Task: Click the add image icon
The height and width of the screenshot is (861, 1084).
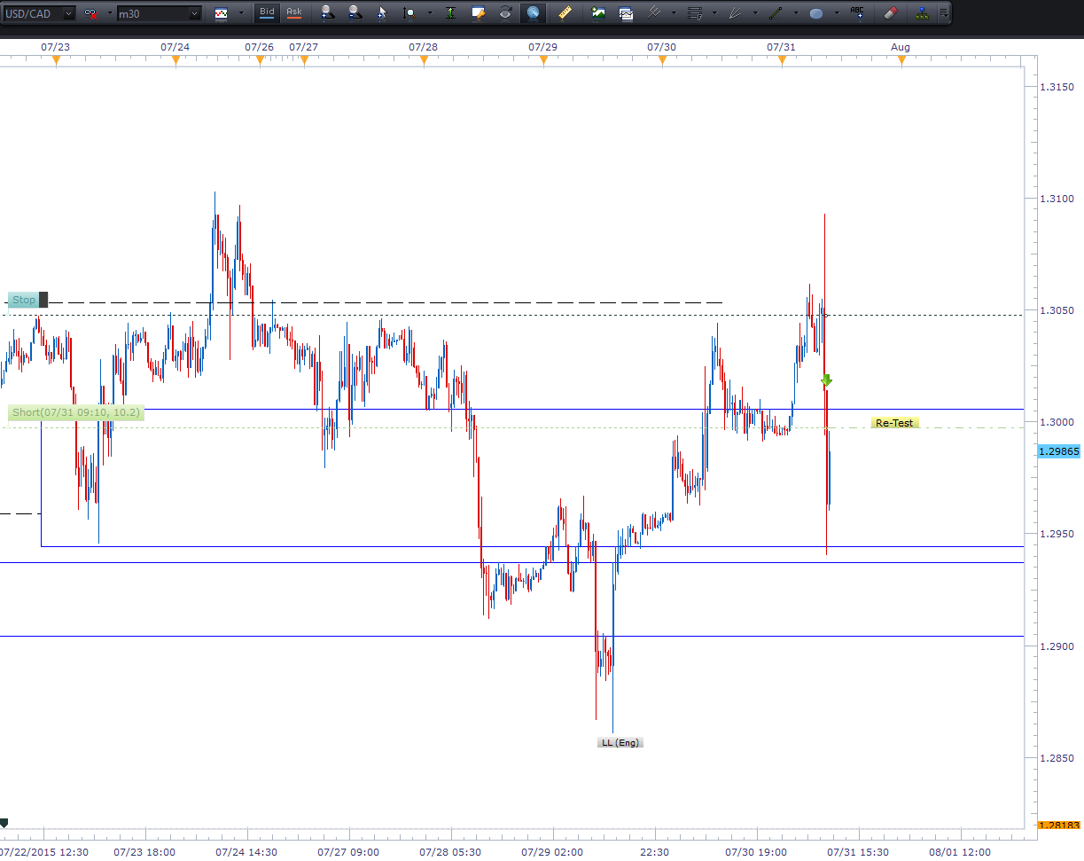Action: (x=599, y=13)
